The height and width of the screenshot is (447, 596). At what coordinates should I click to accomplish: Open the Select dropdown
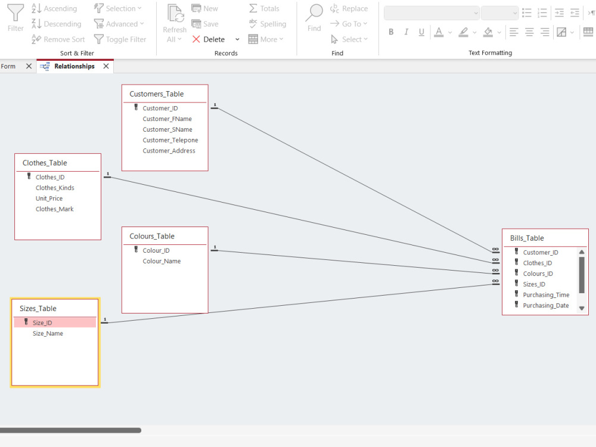(349, 39)
